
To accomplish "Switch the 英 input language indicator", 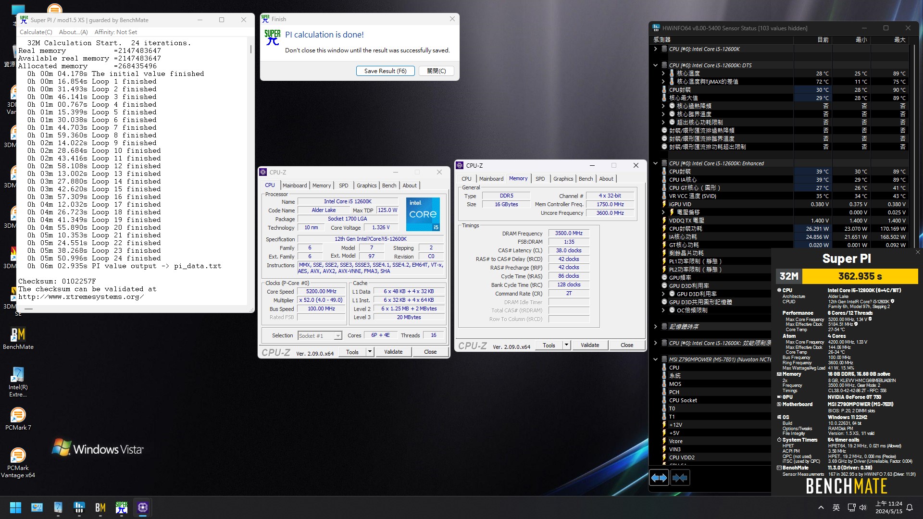I will pos(836,507).
